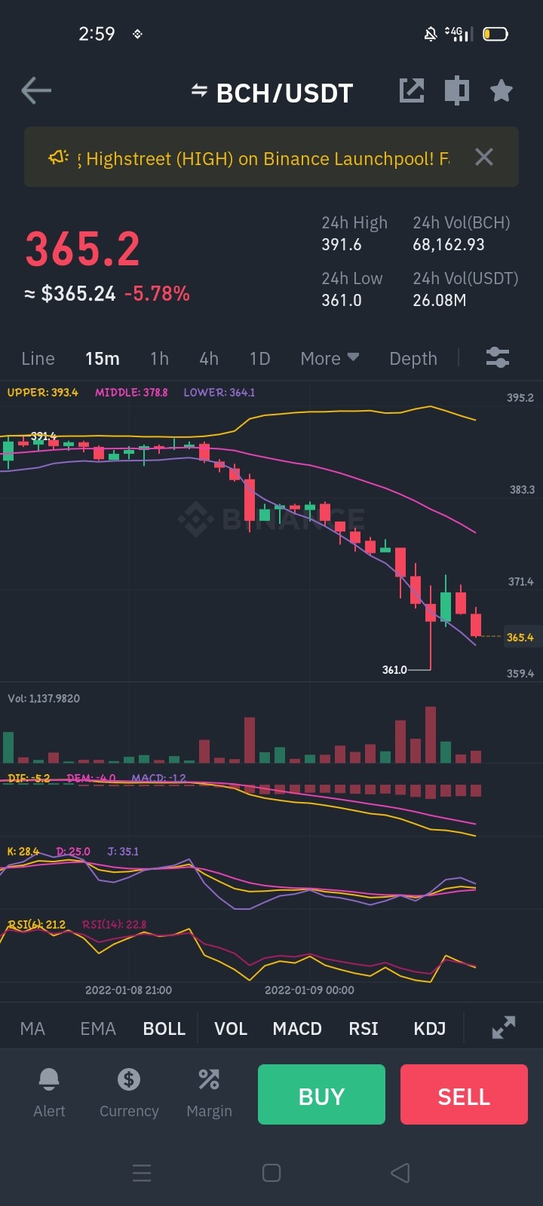Dismiss the Highstreet Launchpool banner
This screenshot has width=543, height=1206.
484,157
